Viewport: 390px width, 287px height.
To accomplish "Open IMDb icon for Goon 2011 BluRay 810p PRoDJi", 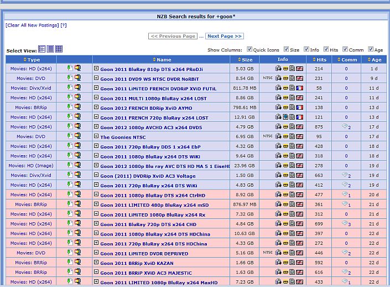I will click(x=285, y=69).
